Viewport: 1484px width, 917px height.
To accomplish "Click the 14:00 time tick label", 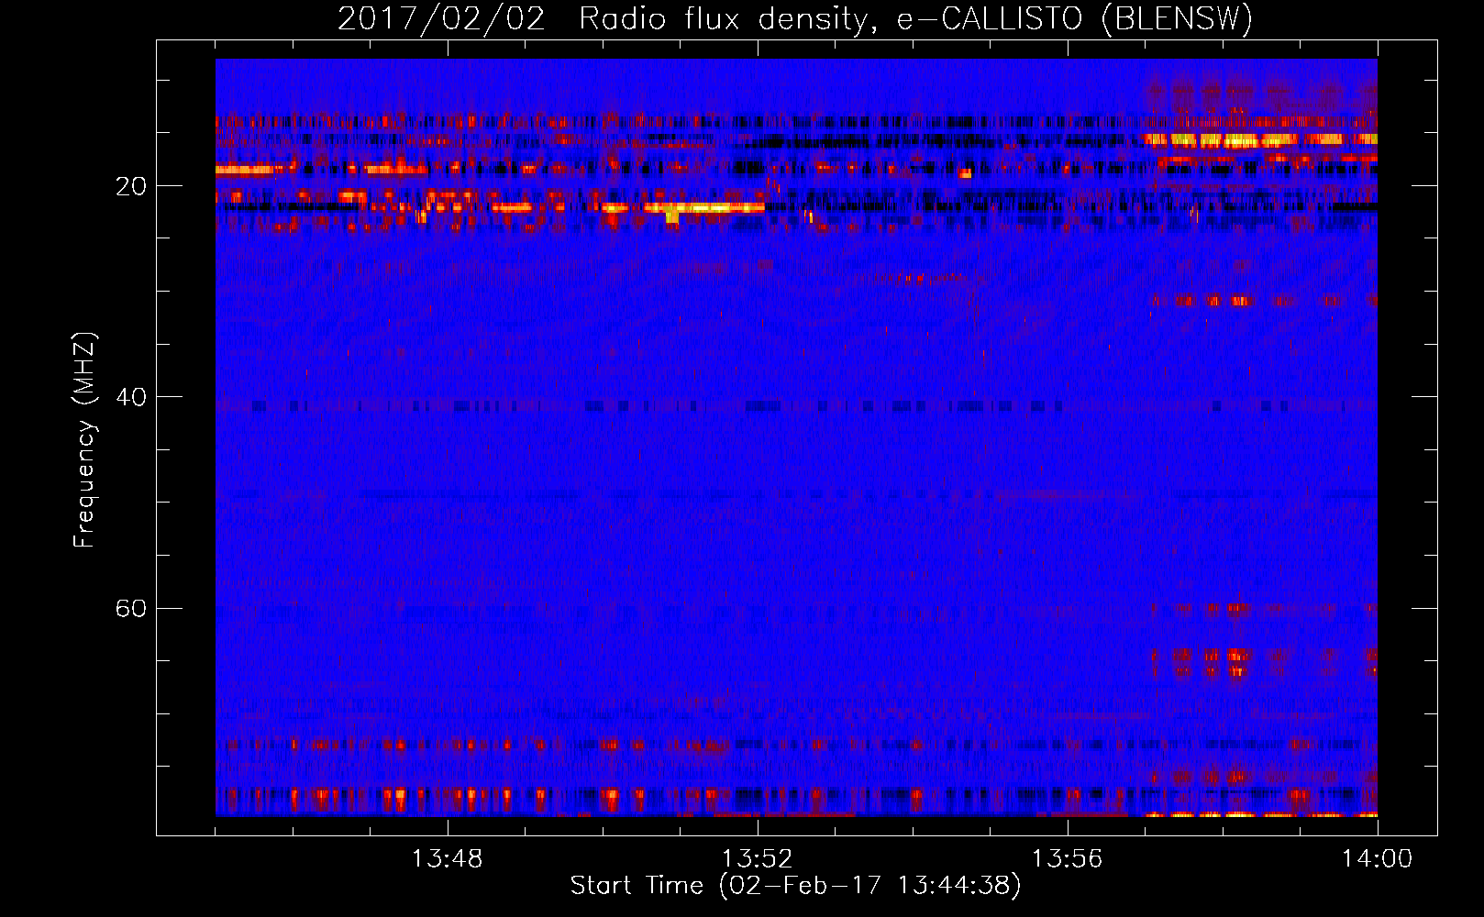I will click(1377, 859).
